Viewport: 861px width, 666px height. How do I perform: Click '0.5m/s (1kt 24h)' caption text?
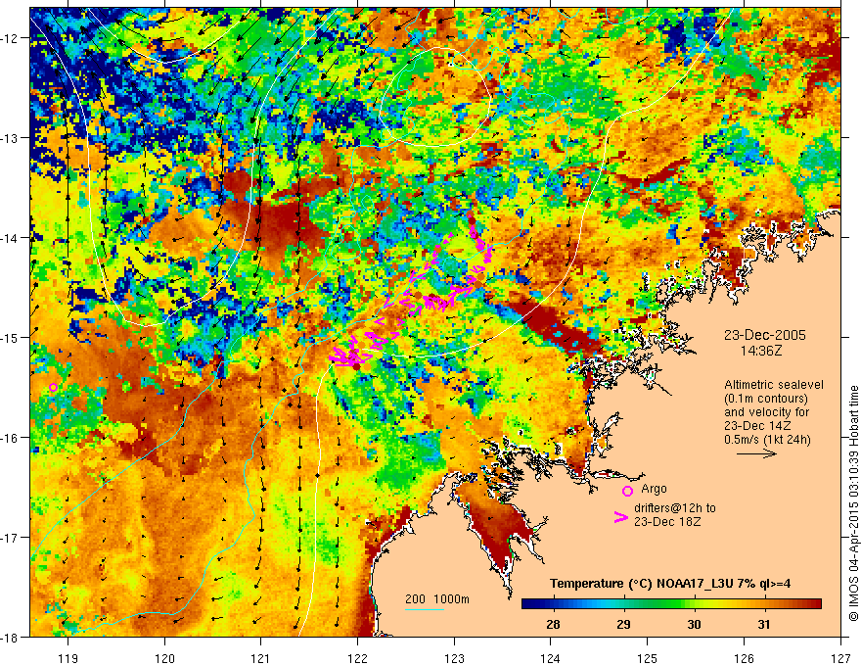point(767,440)
